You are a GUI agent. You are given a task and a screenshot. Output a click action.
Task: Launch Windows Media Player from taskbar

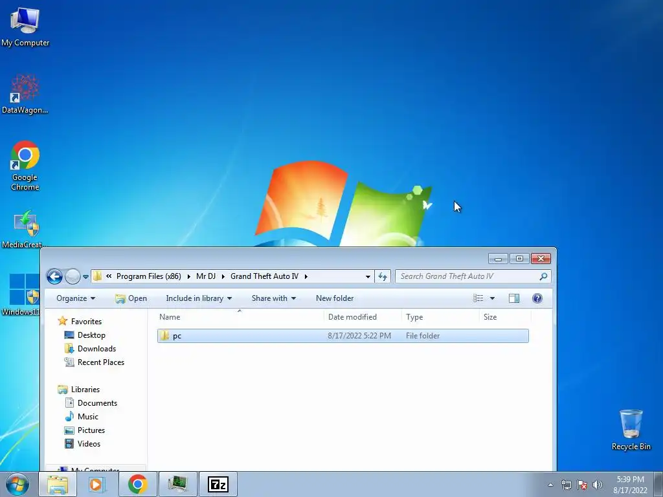(97, 484)
